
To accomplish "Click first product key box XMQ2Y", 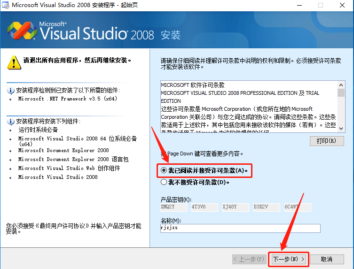I will pos(173,207).
